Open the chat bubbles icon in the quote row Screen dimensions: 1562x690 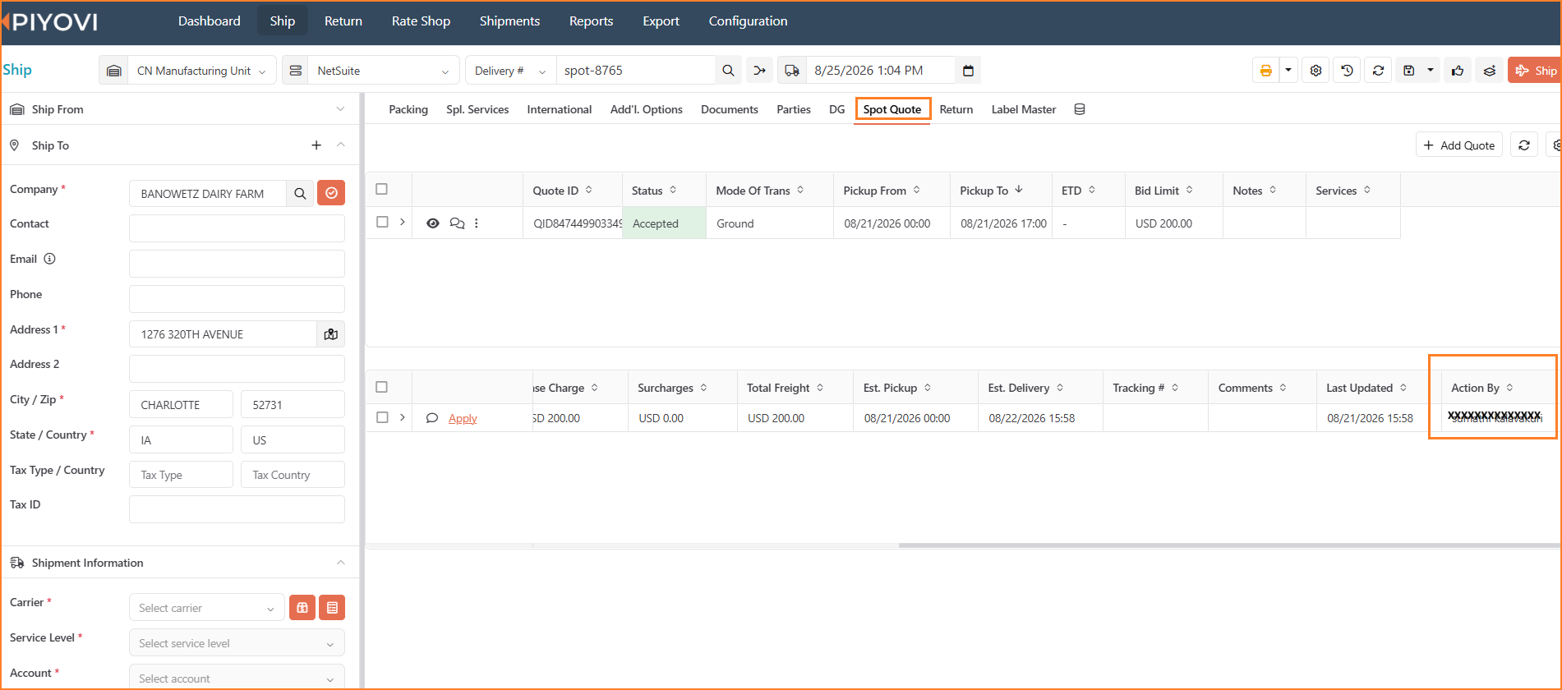(x=457, y=223)
